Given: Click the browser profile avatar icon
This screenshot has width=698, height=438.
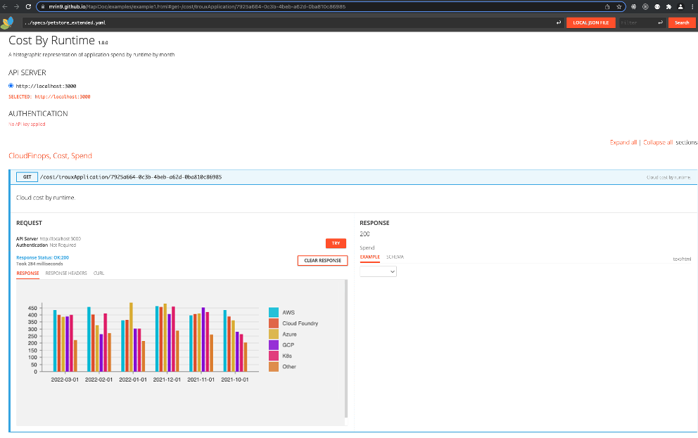Looking at the screenshot, I should 680,6.
